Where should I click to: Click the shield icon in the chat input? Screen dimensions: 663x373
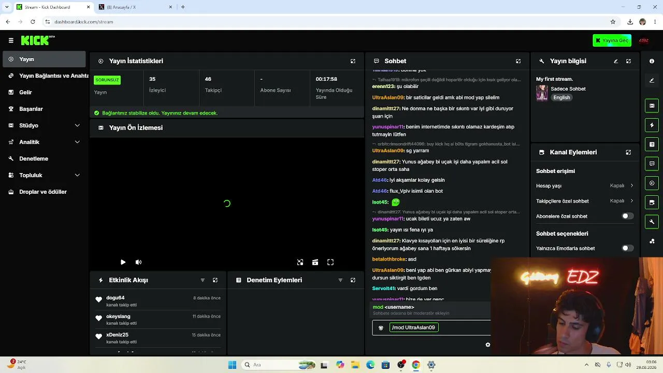pos(381,327)
